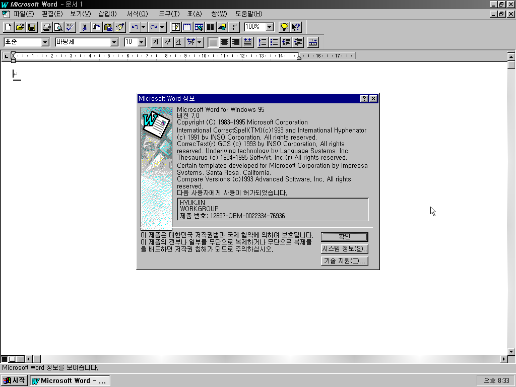Click the ruler tab type selector
The image size is (516, 387).
pyautogui.click(x=6, y=56)
